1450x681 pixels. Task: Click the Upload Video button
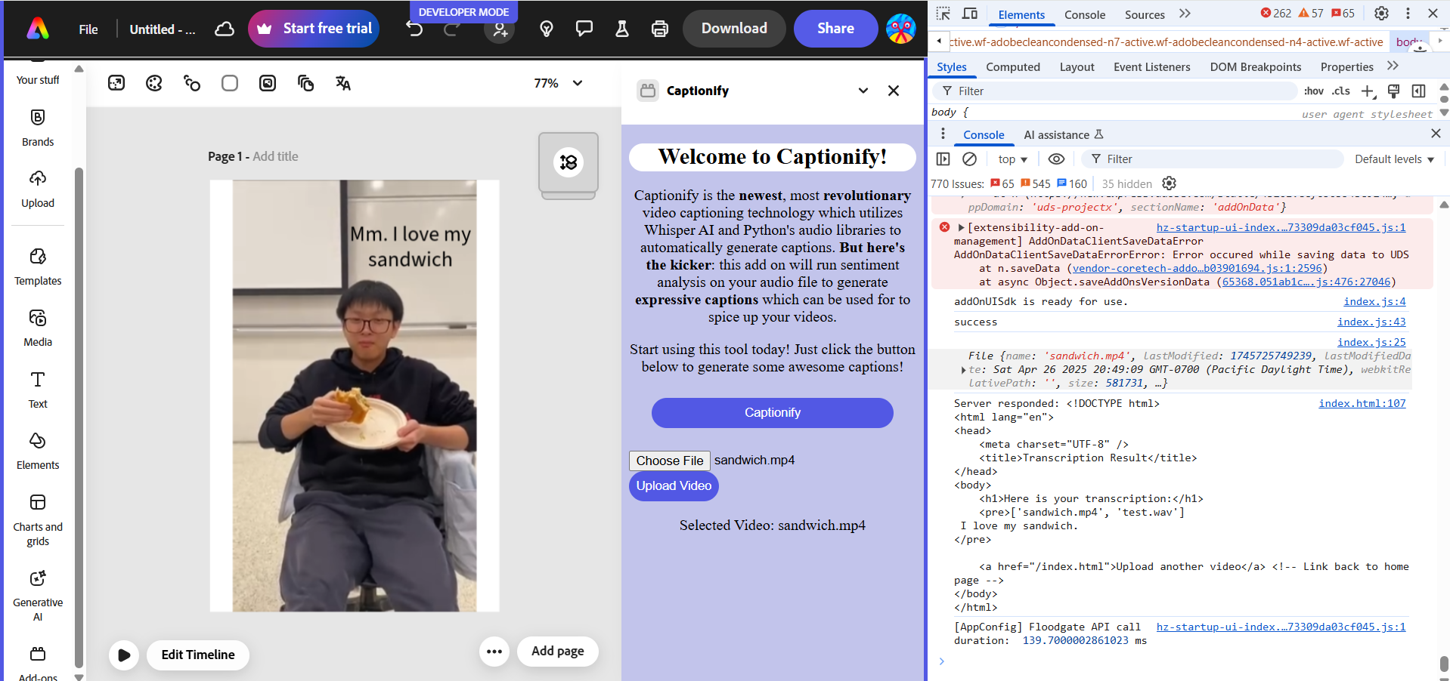(x=674, y=485)
